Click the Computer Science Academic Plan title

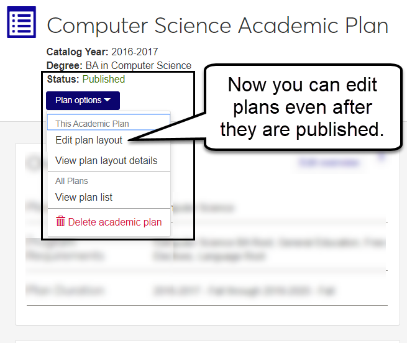(x=217, y=26)
